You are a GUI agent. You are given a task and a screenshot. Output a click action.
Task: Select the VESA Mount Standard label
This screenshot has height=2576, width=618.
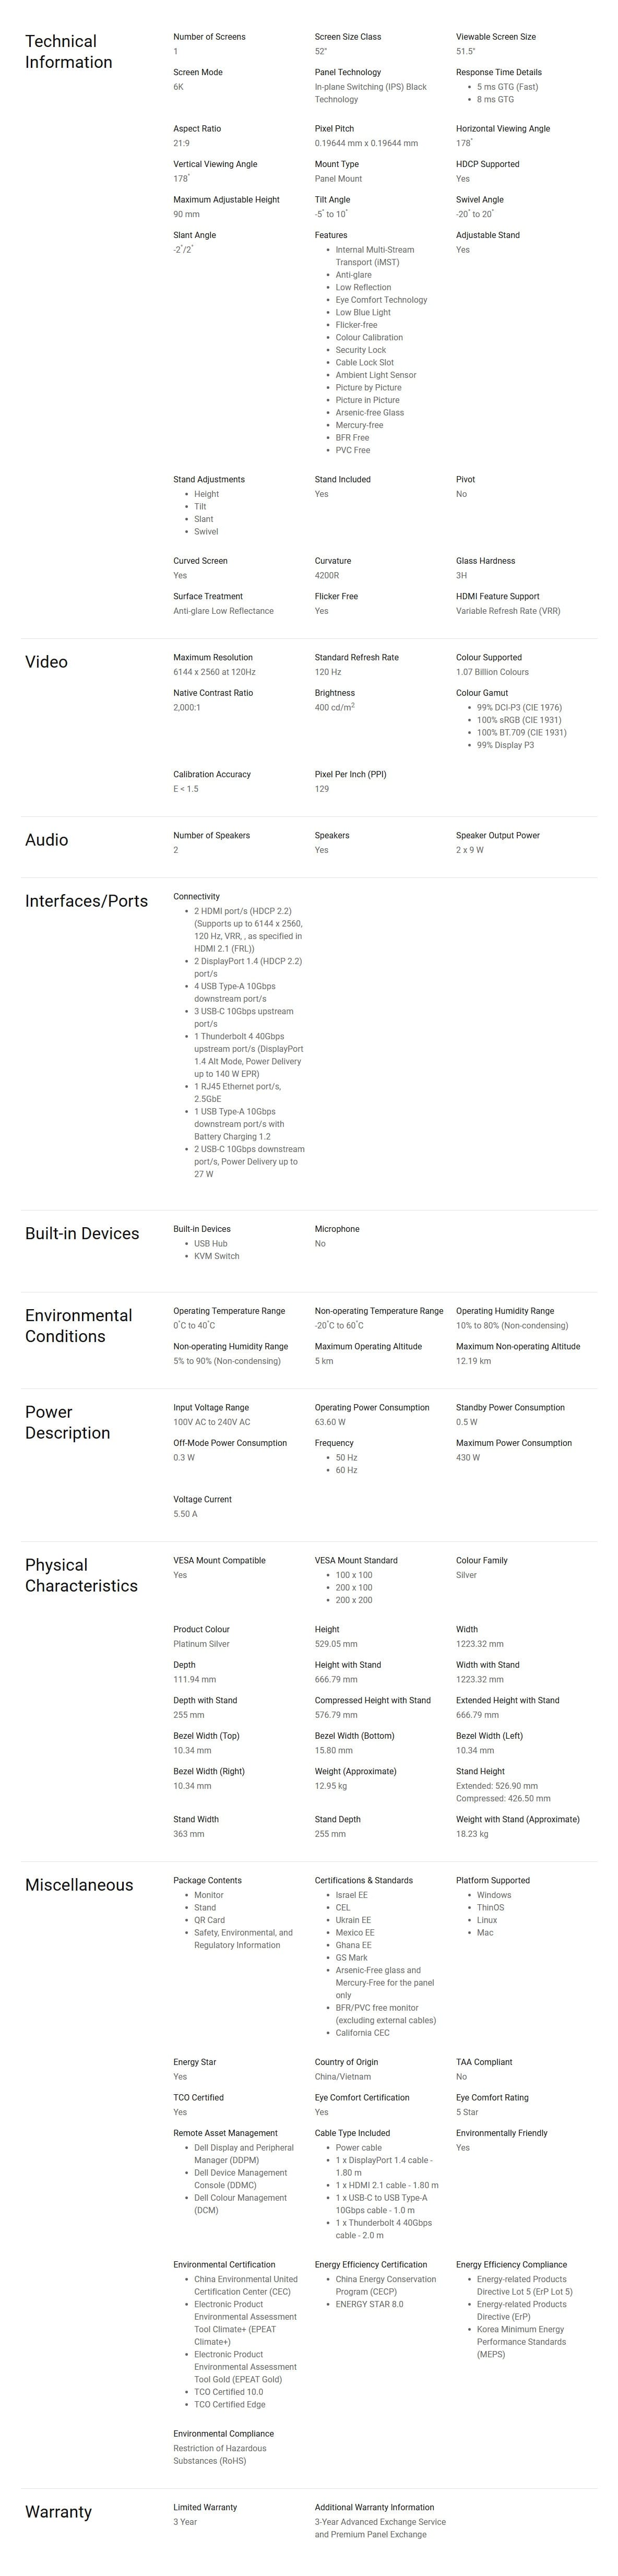[x=356, y=1561]
